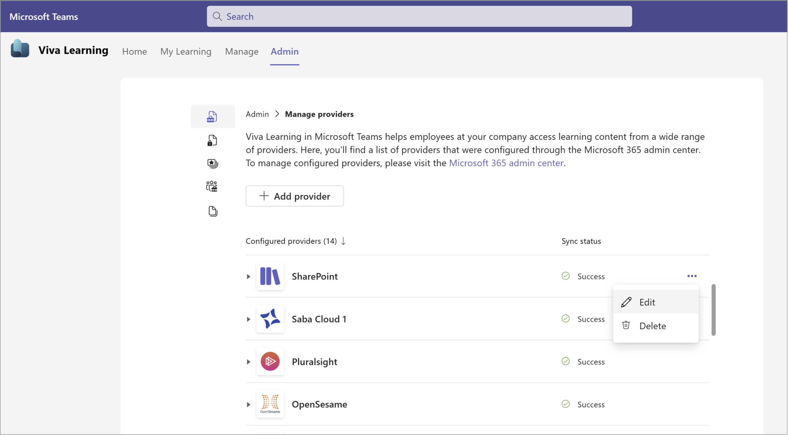Switch to the Manage tab
This screenshot has height=435, width=788.
242,51
